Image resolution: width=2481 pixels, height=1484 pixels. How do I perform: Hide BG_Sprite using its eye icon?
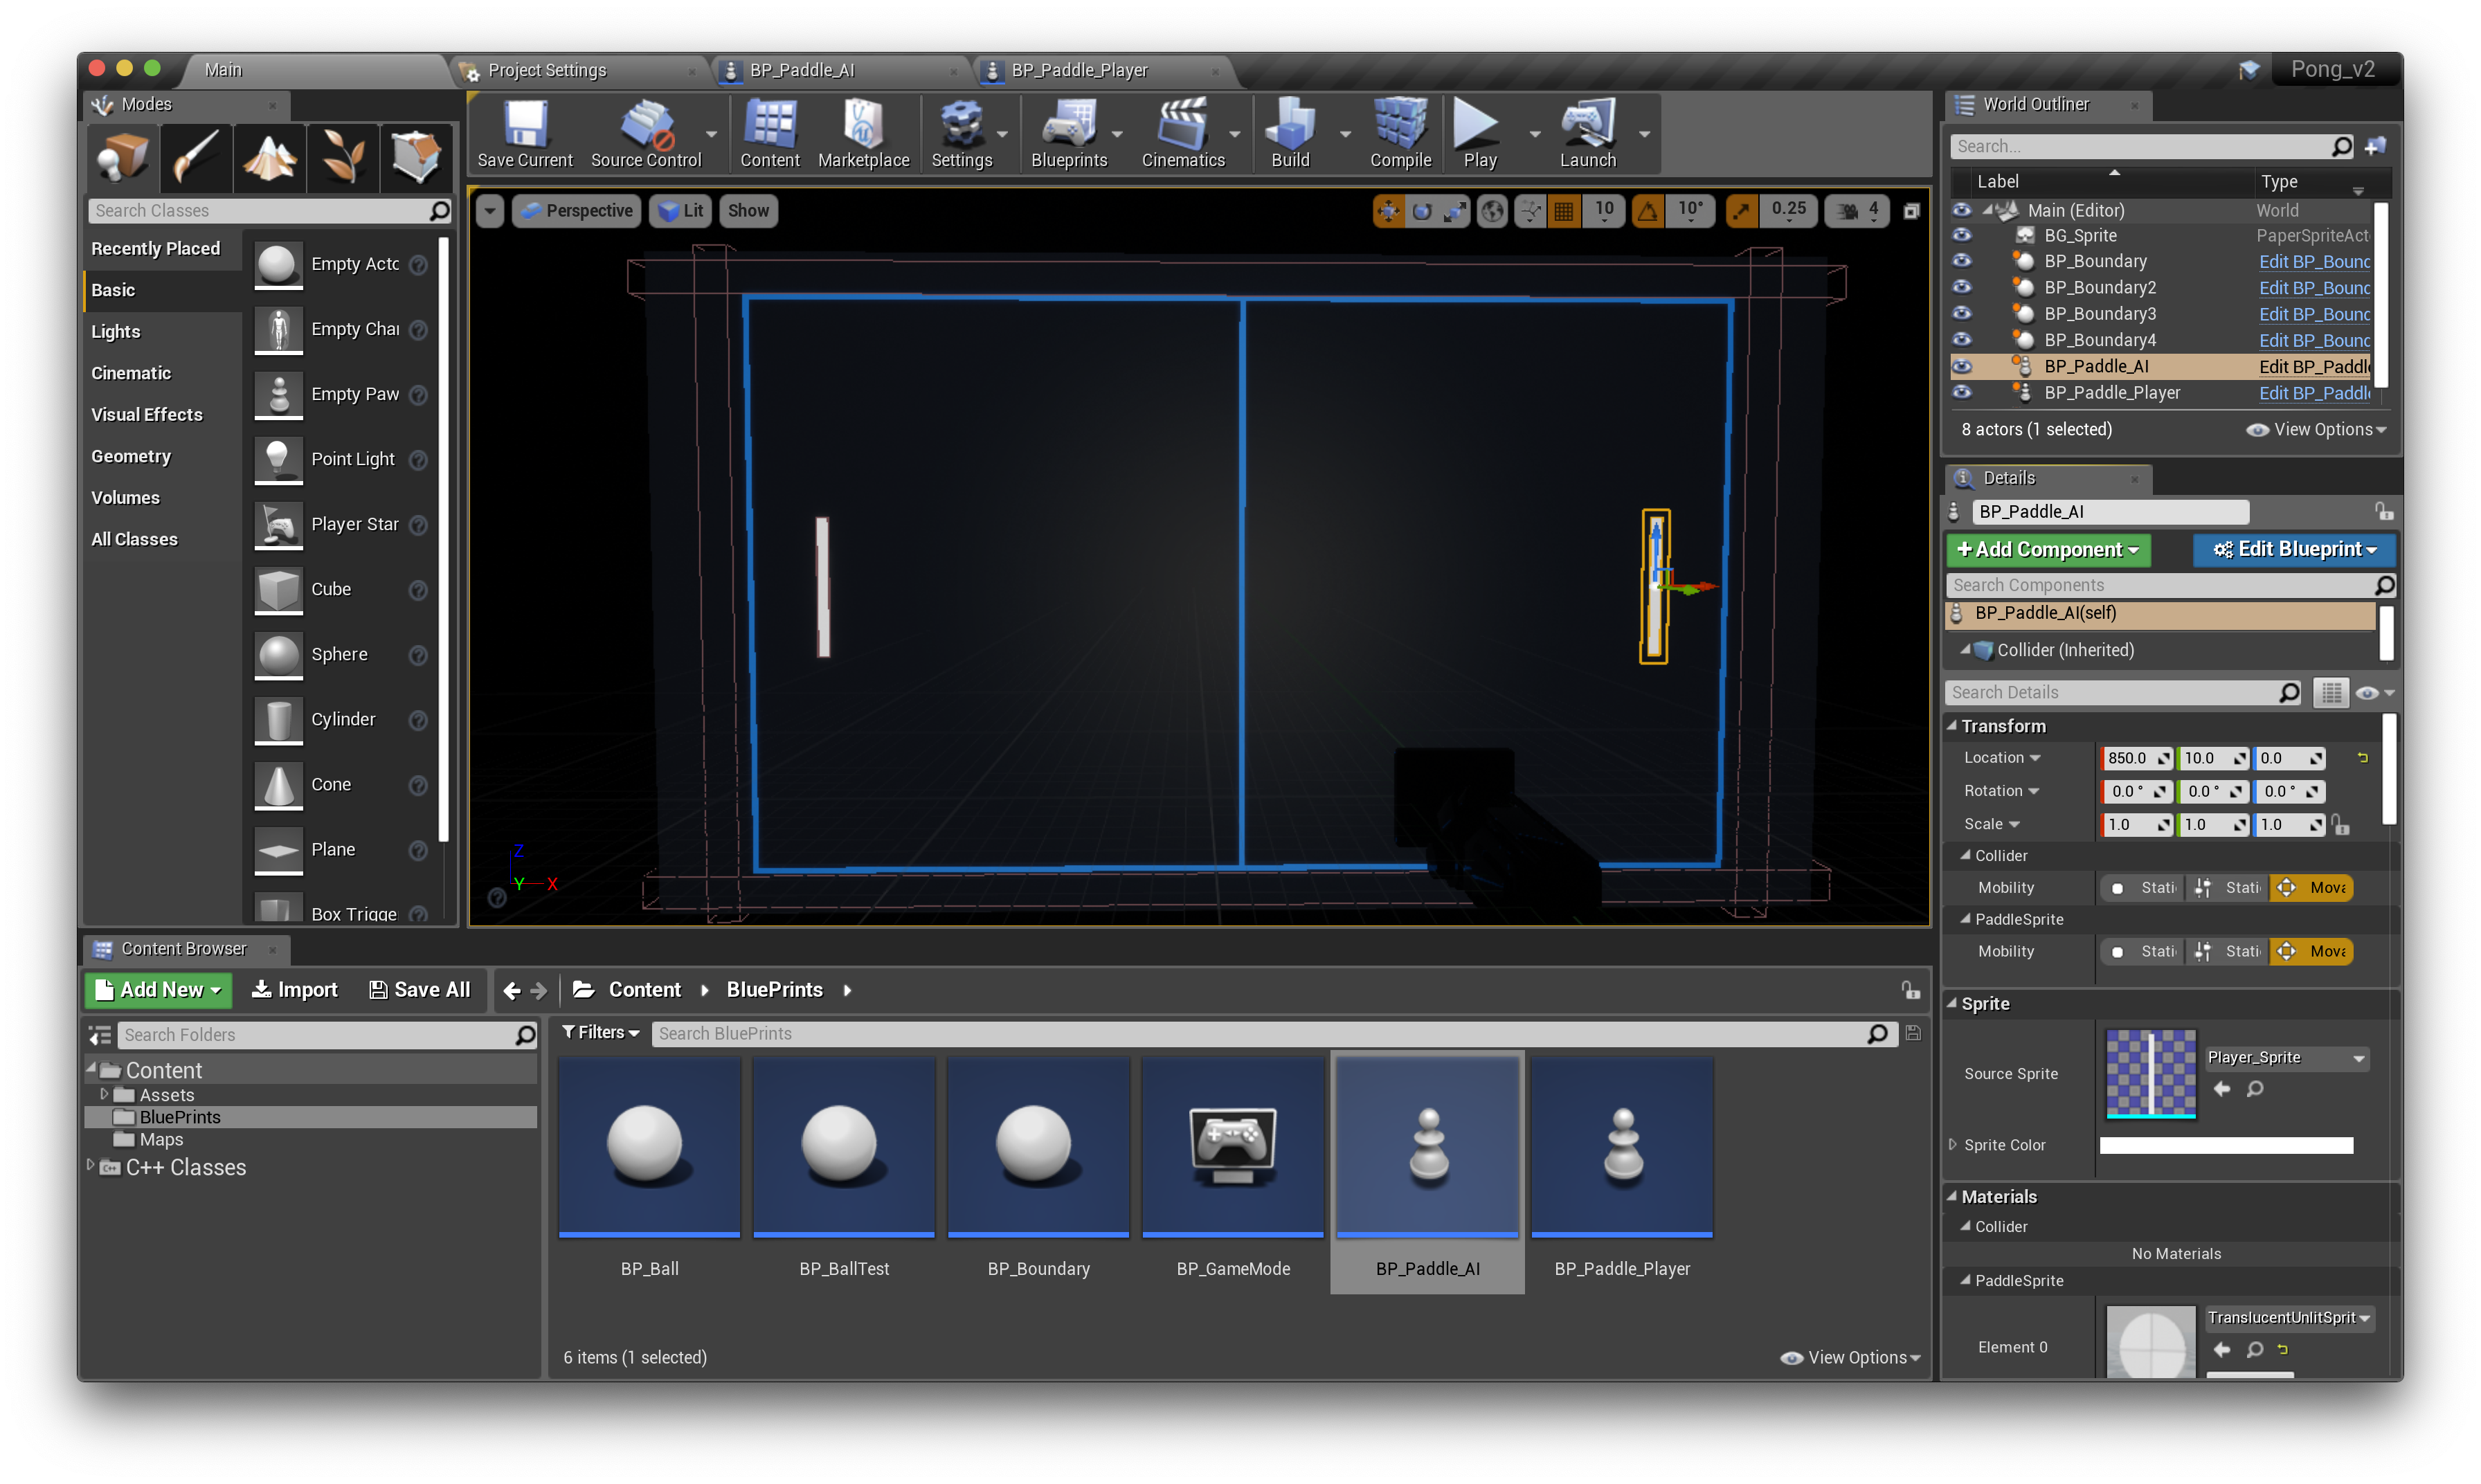click(x=1961, y=236)
